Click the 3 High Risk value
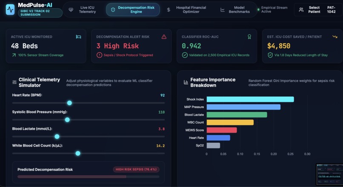343x187 pixels. [x=117, y=46]
